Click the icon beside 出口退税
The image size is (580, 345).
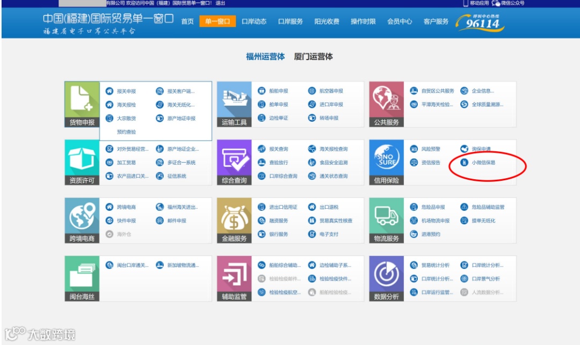(312, 207)
